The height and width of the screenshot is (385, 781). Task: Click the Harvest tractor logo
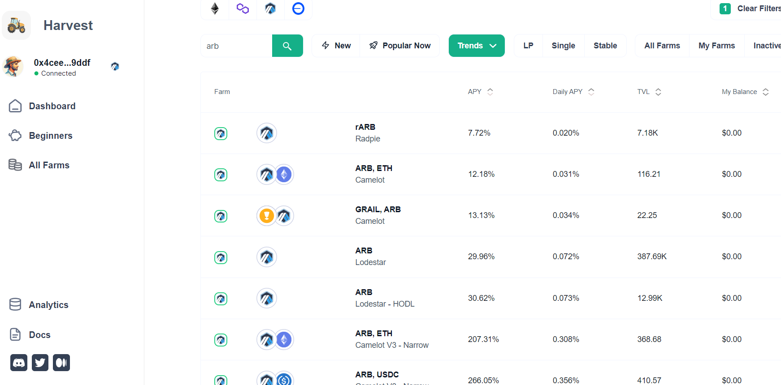17,26
